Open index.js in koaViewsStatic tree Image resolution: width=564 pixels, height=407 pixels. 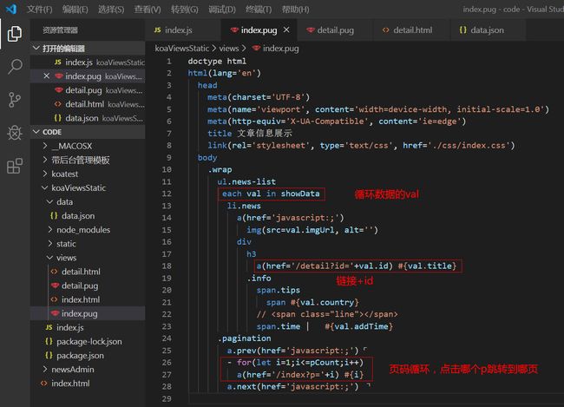click(88, 327)
